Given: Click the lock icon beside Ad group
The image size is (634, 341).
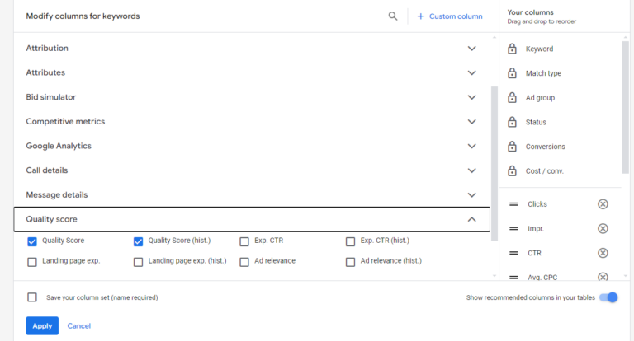Looking at the screenshot, I should [x=512, y=97].
